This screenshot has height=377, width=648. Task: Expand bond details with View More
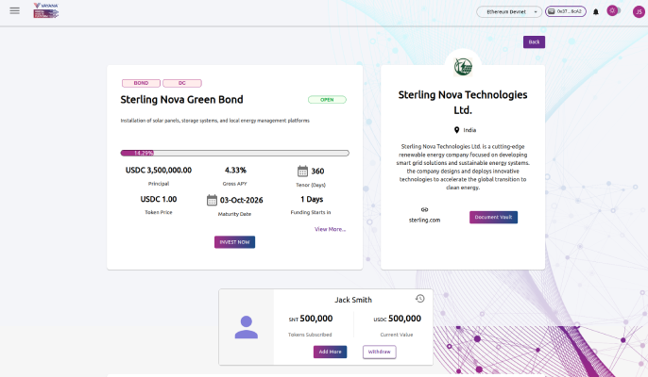coord(330,229)
